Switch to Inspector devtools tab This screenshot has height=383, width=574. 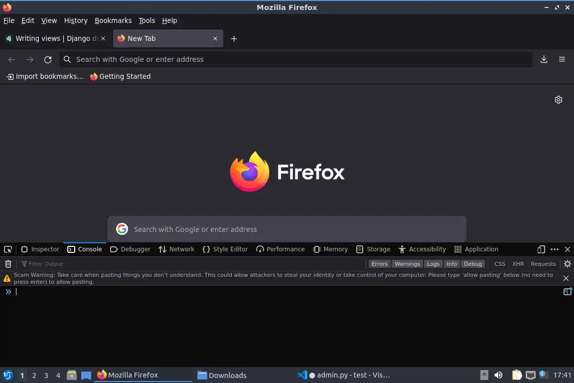pyautogui.click(x=40, y=249)
